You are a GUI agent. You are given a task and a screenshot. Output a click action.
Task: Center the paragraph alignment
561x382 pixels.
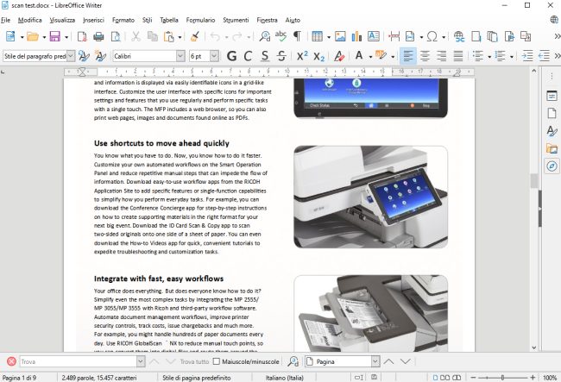[x=425, y=56]
